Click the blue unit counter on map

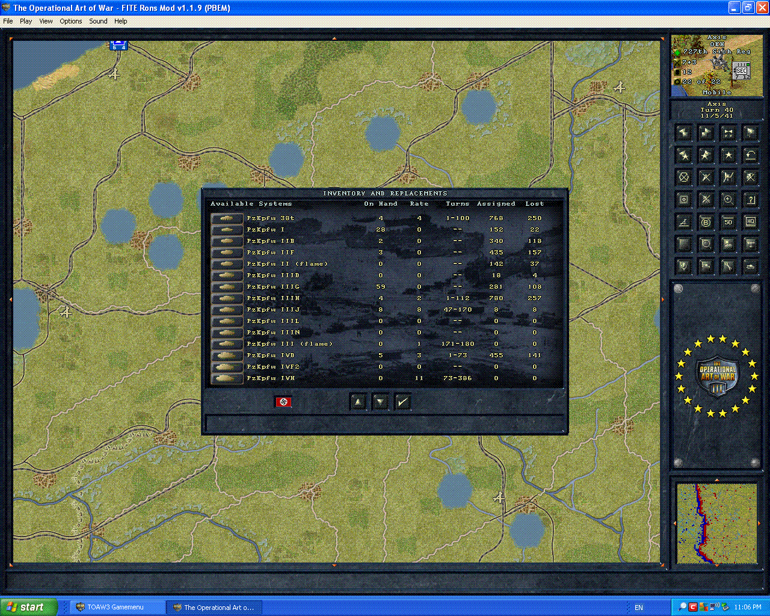tap(119, 45)
